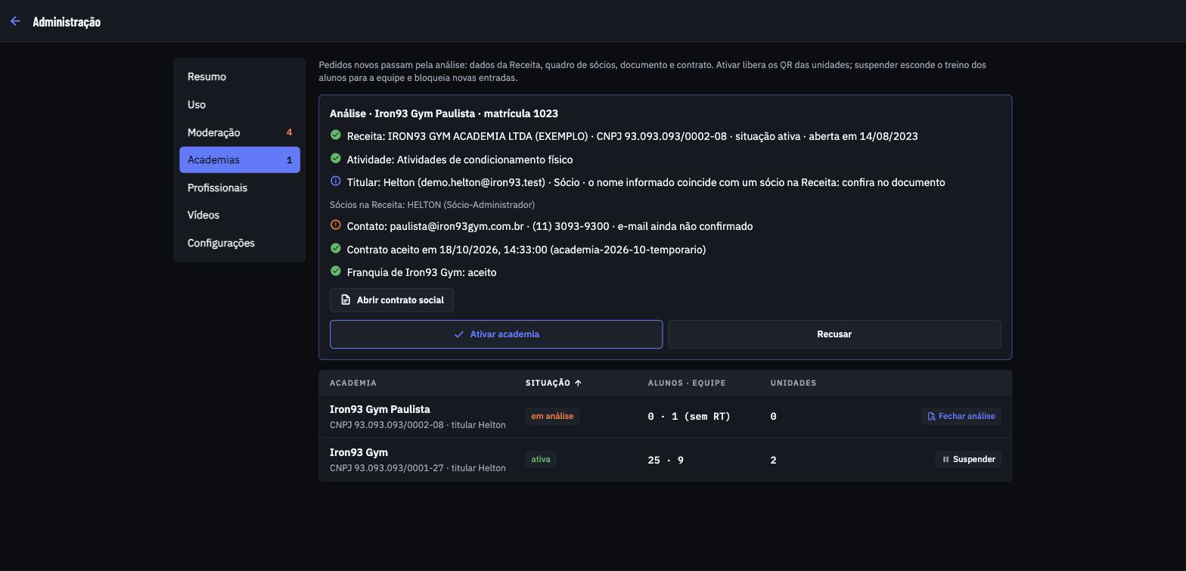The width and height of the screenshot is (1186, 571).
Task: Click the green check icon beside Contrato aceito
Action: (336, 249)
